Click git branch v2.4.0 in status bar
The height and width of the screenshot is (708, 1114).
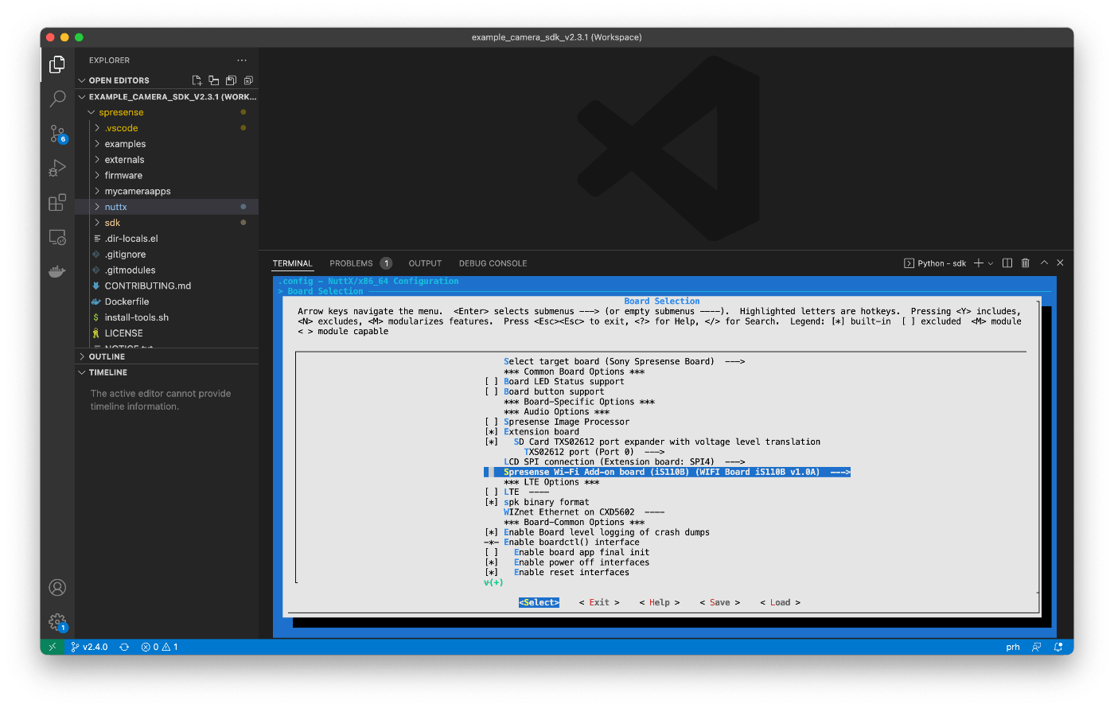89,647
